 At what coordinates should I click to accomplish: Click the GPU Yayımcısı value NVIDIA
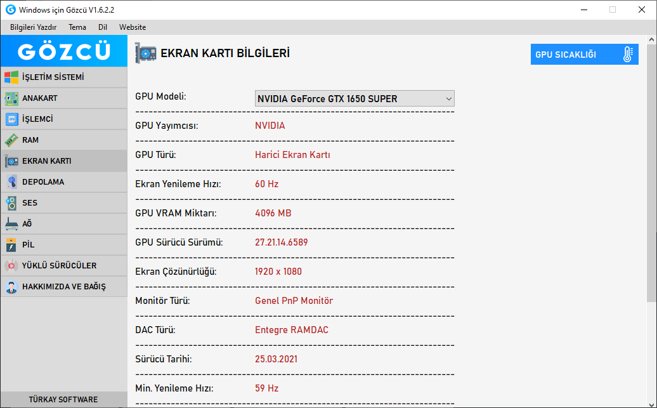pos(270,126)
